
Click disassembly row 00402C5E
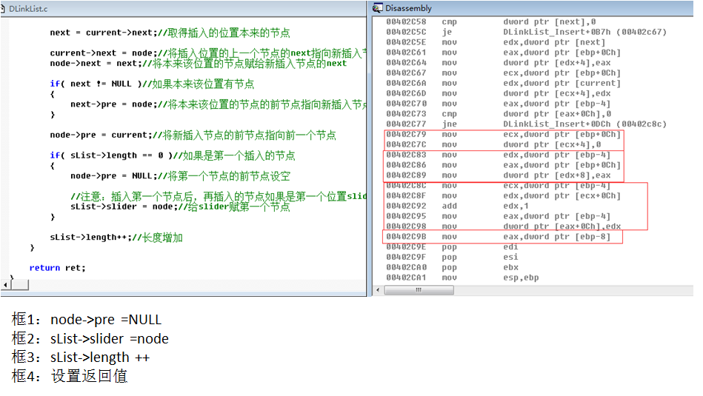tap(496, 42)
